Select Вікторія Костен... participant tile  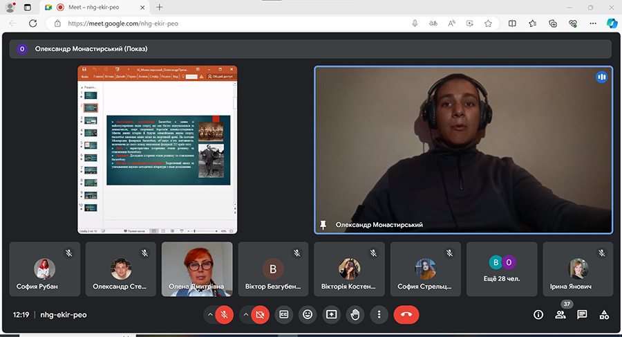(x=349, y=269)
